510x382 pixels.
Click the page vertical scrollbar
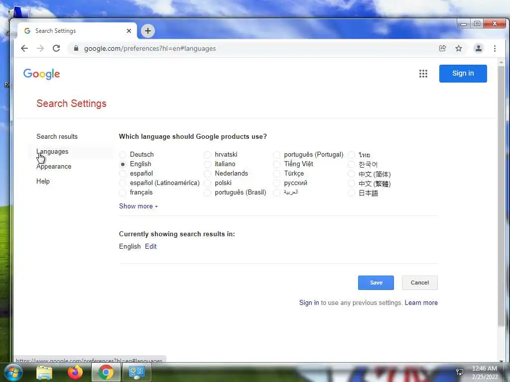(501, 195)
